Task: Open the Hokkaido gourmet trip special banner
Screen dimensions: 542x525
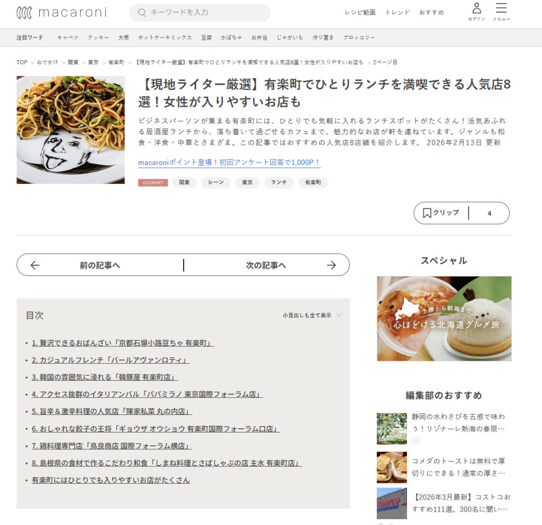Action: (x=444, y=319)
